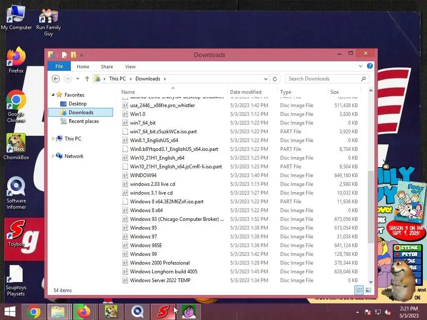
Task: Go back in Explorer navigation
Action: (x=55, y=79)
